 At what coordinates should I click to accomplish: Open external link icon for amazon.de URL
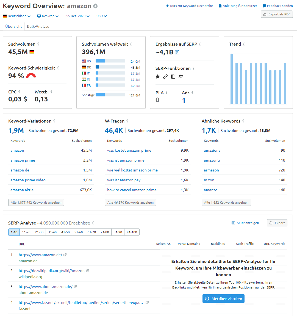click(x=65, y=255)
